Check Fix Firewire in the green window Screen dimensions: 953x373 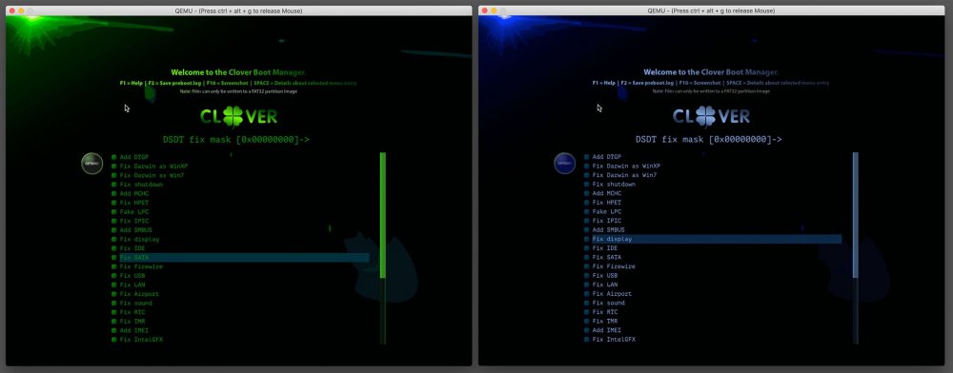click(x=113, y=266)
